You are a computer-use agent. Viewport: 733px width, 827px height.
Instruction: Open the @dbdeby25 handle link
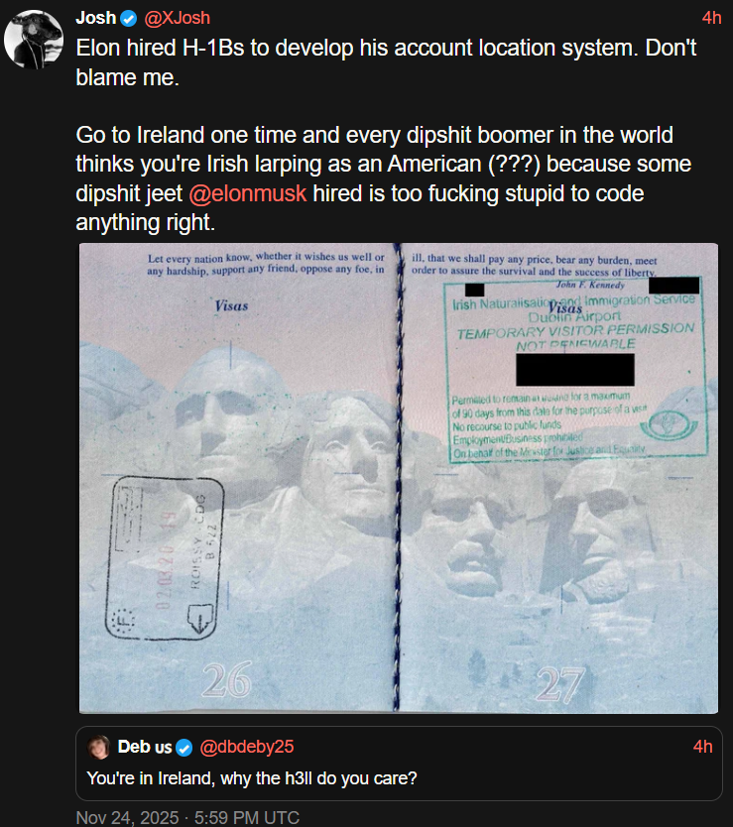[x=247, y=748]
